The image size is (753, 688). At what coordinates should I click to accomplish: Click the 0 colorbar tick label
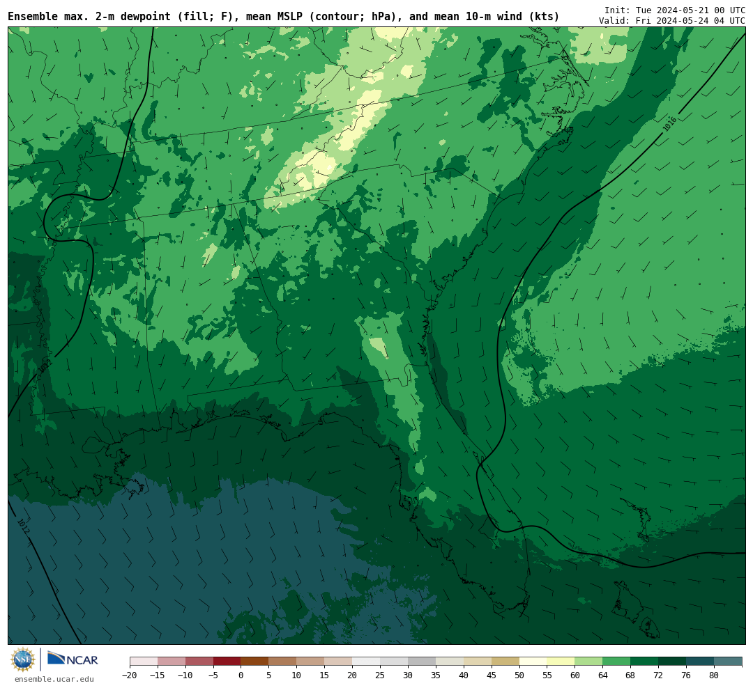(x=241, y=675)
